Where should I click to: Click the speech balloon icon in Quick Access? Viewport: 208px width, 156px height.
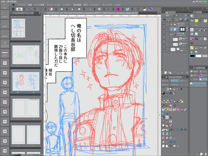point(171,93)
